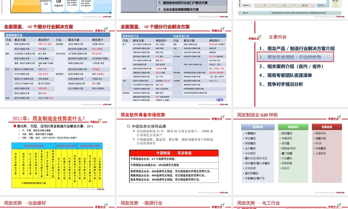Click the 流程制造行业 table header bar
This screenshot has width=348, height=209.
coord(57,35)
